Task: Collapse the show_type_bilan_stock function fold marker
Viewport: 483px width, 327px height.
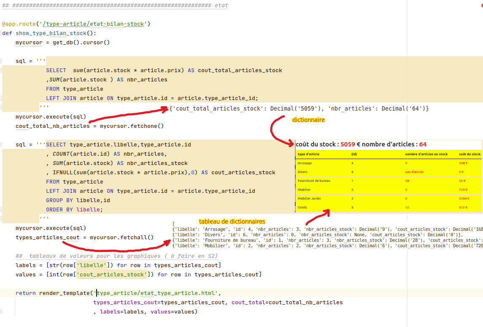Action: [x=1, y=33]
